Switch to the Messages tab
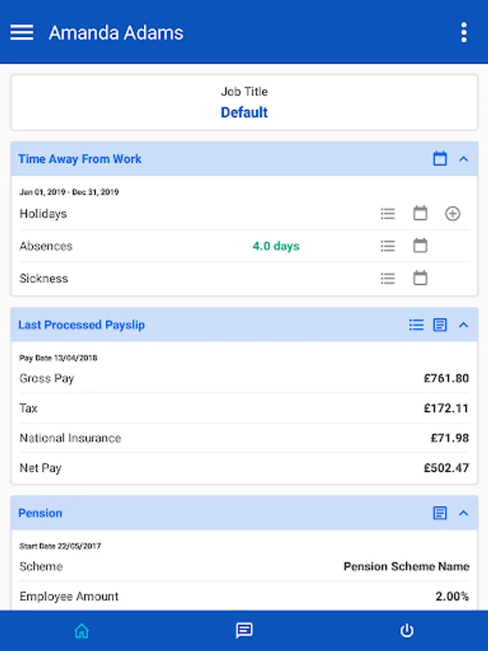Viewport: 488px width, 651px height. point(244,631)
